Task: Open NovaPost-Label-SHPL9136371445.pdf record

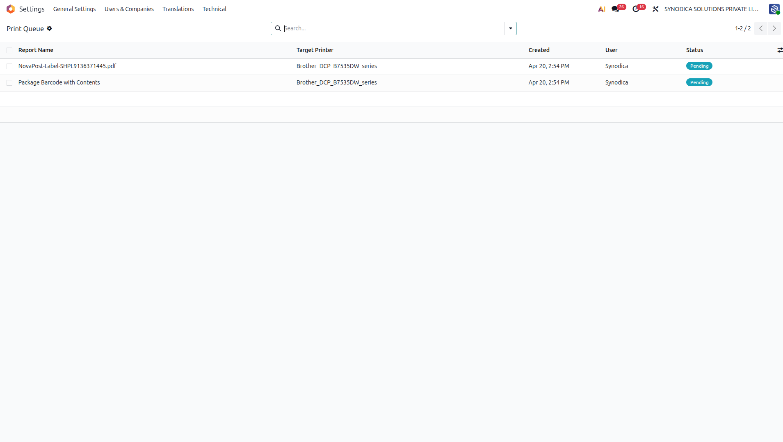Action: [67, 66]
